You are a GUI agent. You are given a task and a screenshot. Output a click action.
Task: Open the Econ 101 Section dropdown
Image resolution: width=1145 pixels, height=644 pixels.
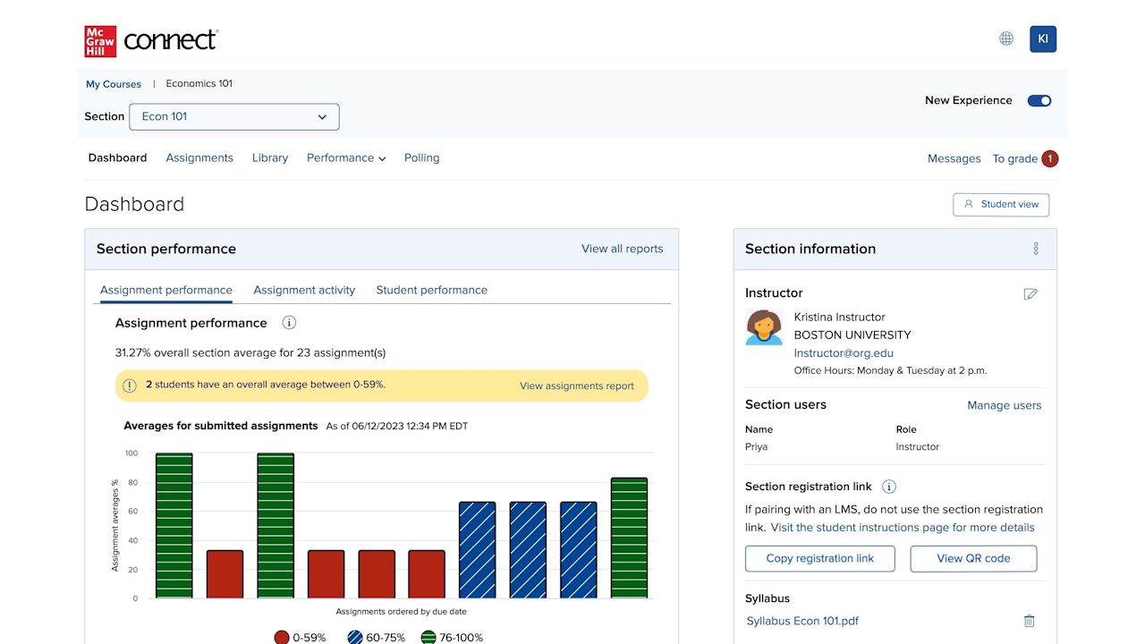coord(234,116)
